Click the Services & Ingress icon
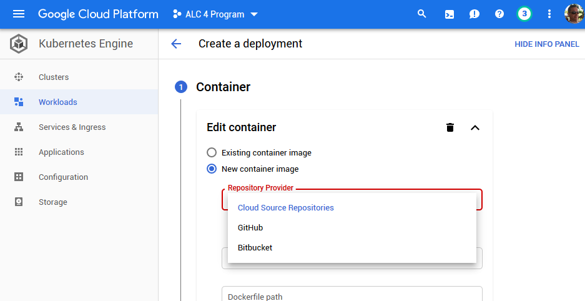This screenshot has height=301, width=585. point(19,127)
